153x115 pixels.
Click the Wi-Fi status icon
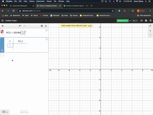click(x=117, y=1)
